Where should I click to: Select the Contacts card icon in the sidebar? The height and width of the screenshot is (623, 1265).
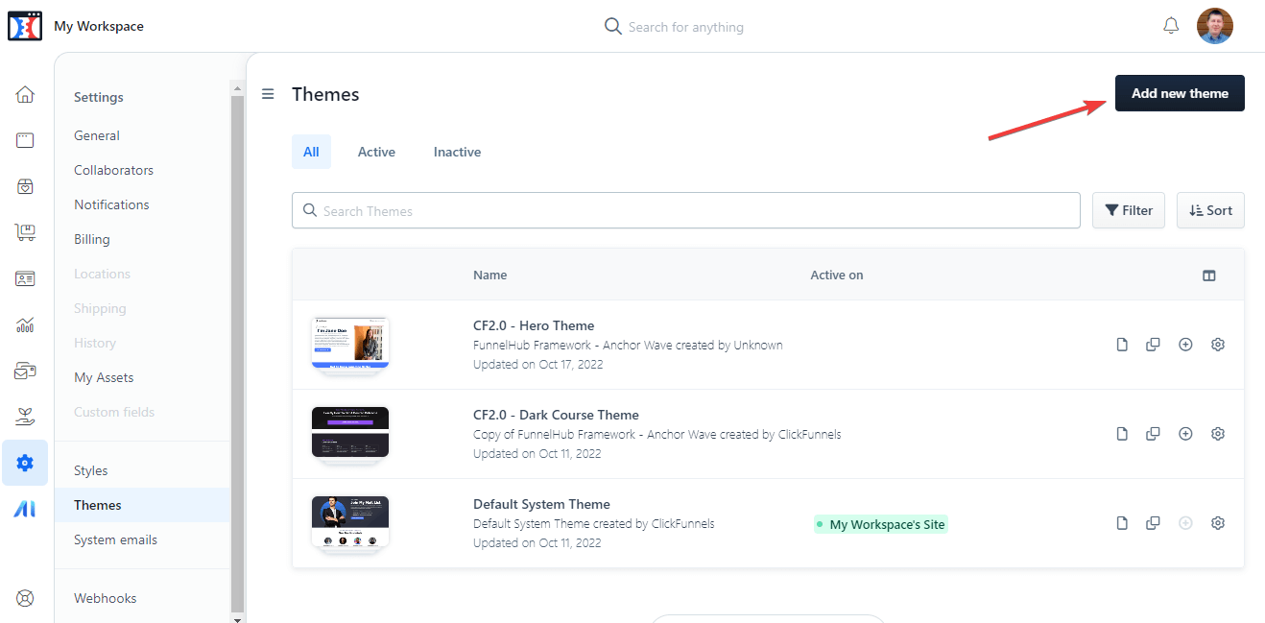coord(25,277)
